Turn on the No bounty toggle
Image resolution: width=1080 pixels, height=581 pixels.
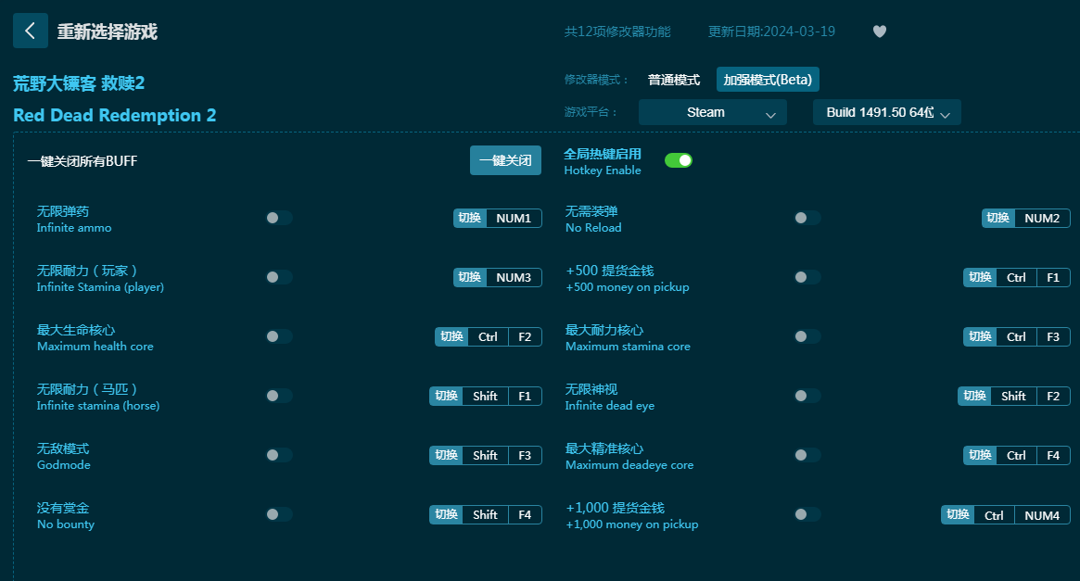(279, 514)
